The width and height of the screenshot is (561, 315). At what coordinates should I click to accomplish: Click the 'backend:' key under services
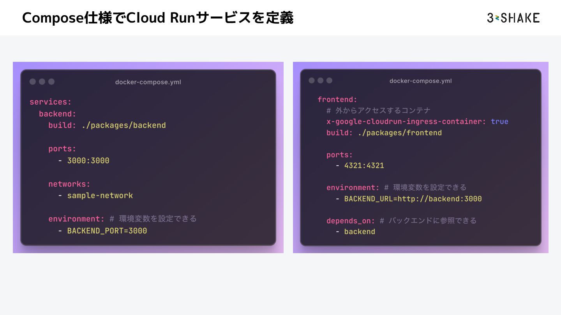point(58,114)
